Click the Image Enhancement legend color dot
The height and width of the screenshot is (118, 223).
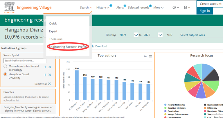coord(165,114)
